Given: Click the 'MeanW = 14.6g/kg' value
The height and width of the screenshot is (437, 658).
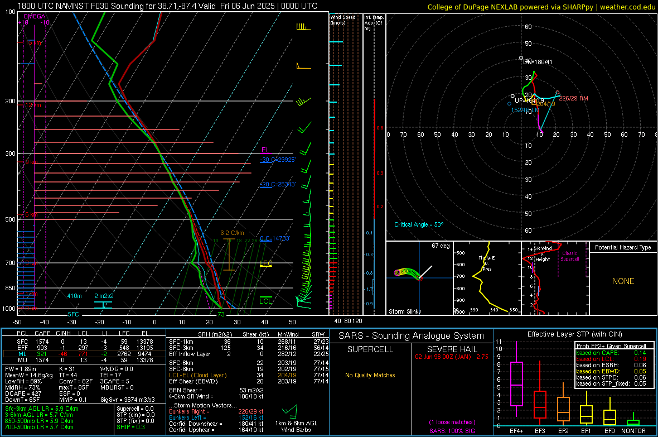Looking at the screenshot, I should pyautogui.click(x=29, y=375).
